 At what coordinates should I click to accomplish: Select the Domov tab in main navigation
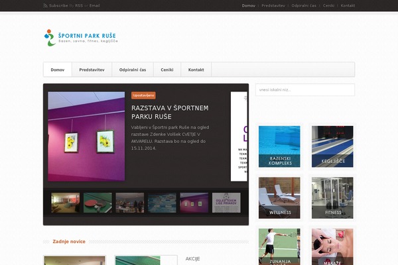(58, 70)
